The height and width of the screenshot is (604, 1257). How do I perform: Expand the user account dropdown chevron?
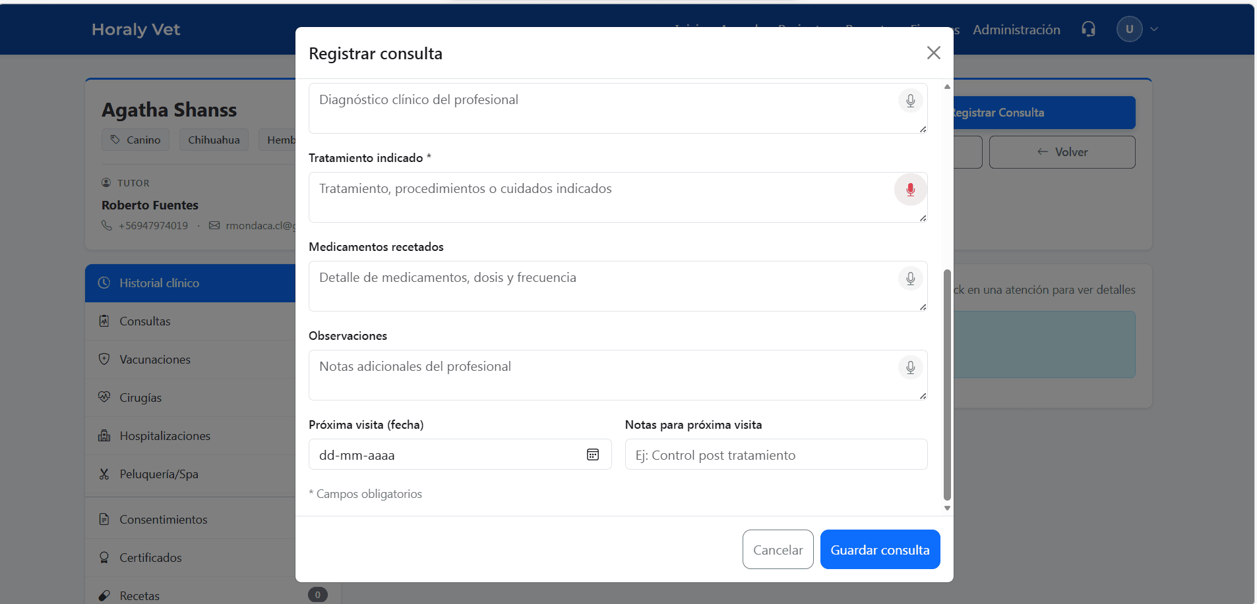pos(1154,30)
